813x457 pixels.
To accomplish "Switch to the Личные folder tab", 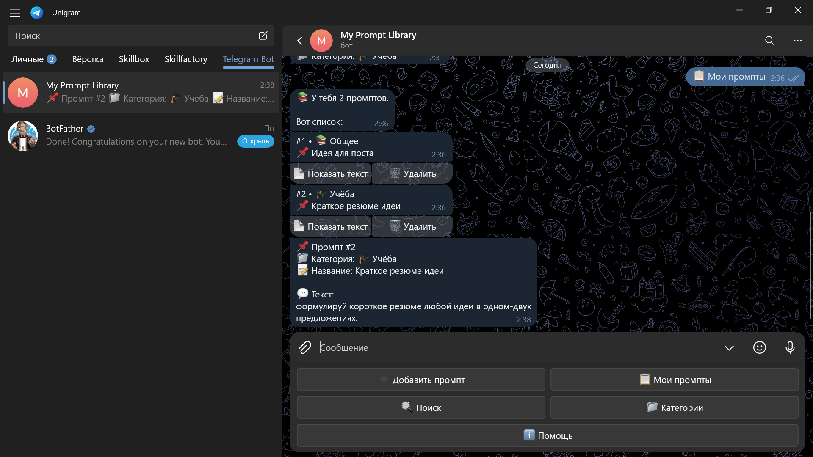I will pyautogui.click(x=28, y=59).
